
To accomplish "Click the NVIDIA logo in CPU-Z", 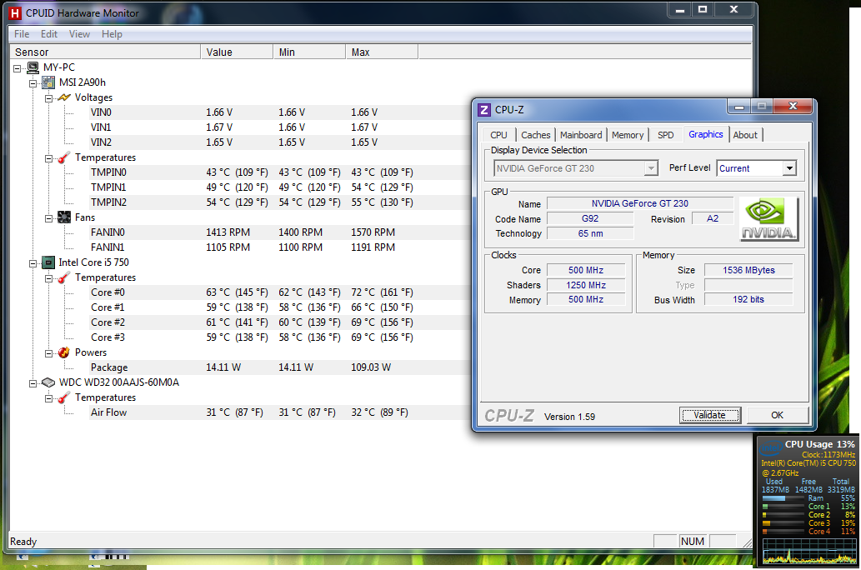I will [x=768, y=219].
